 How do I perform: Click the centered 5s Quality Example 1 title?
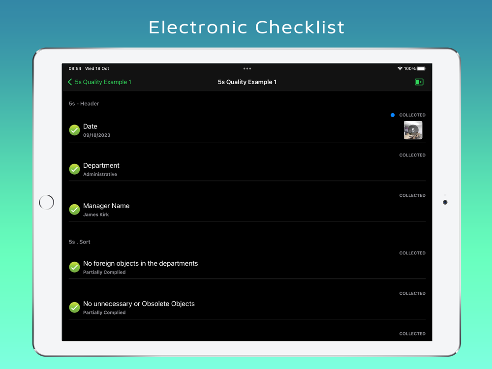(x=247, y=82)
